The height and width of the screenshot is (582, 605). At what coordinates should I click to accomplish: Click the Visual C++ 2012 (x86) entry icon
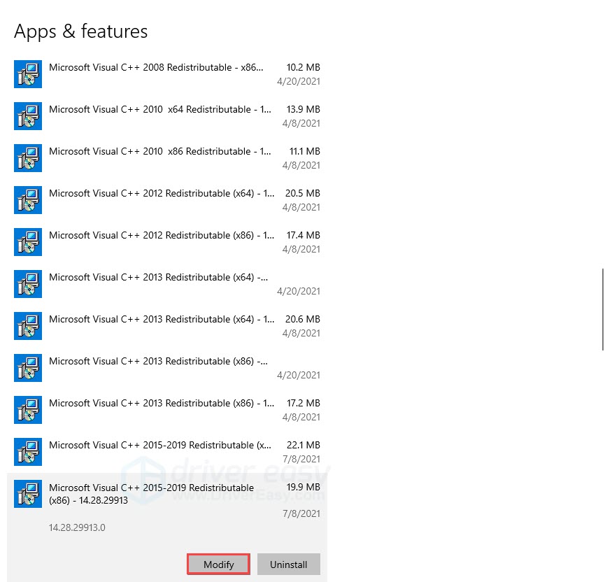[28, 242]
